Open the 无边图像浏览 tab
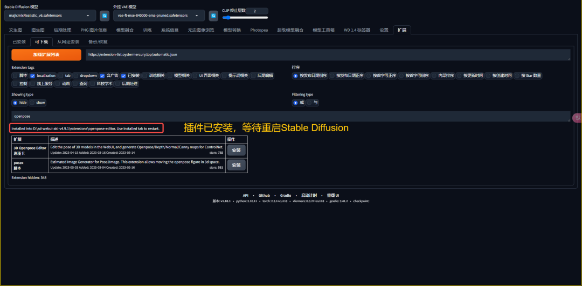 tap(201, 30)
